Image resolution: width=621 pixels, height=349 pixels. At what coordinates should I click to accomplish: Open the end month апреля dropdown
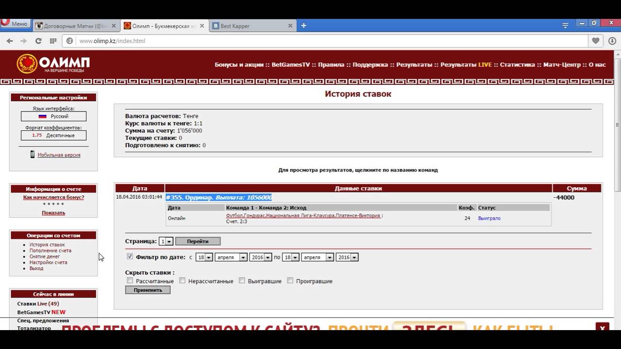point(318,257)
